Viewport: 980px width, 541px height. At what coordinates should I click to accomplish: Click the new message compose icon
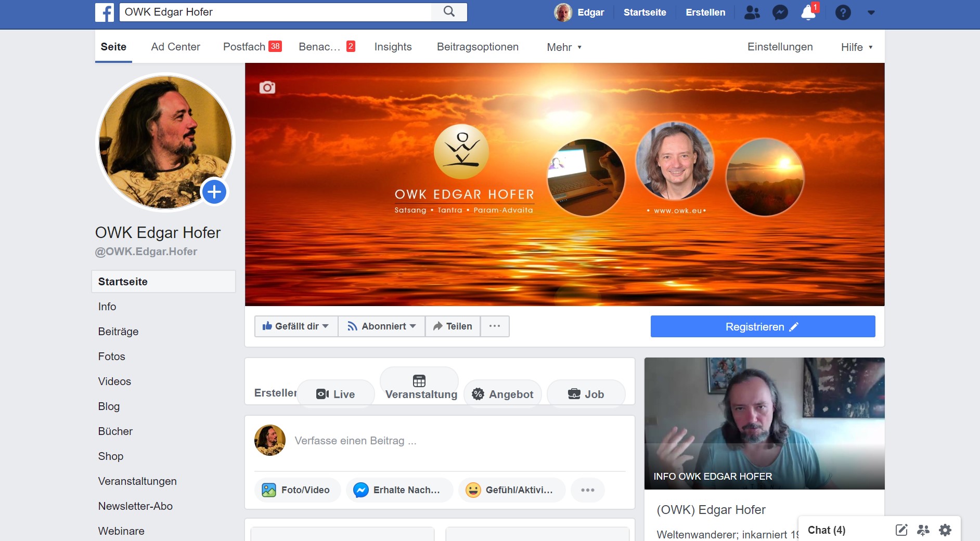coord(901,530)
